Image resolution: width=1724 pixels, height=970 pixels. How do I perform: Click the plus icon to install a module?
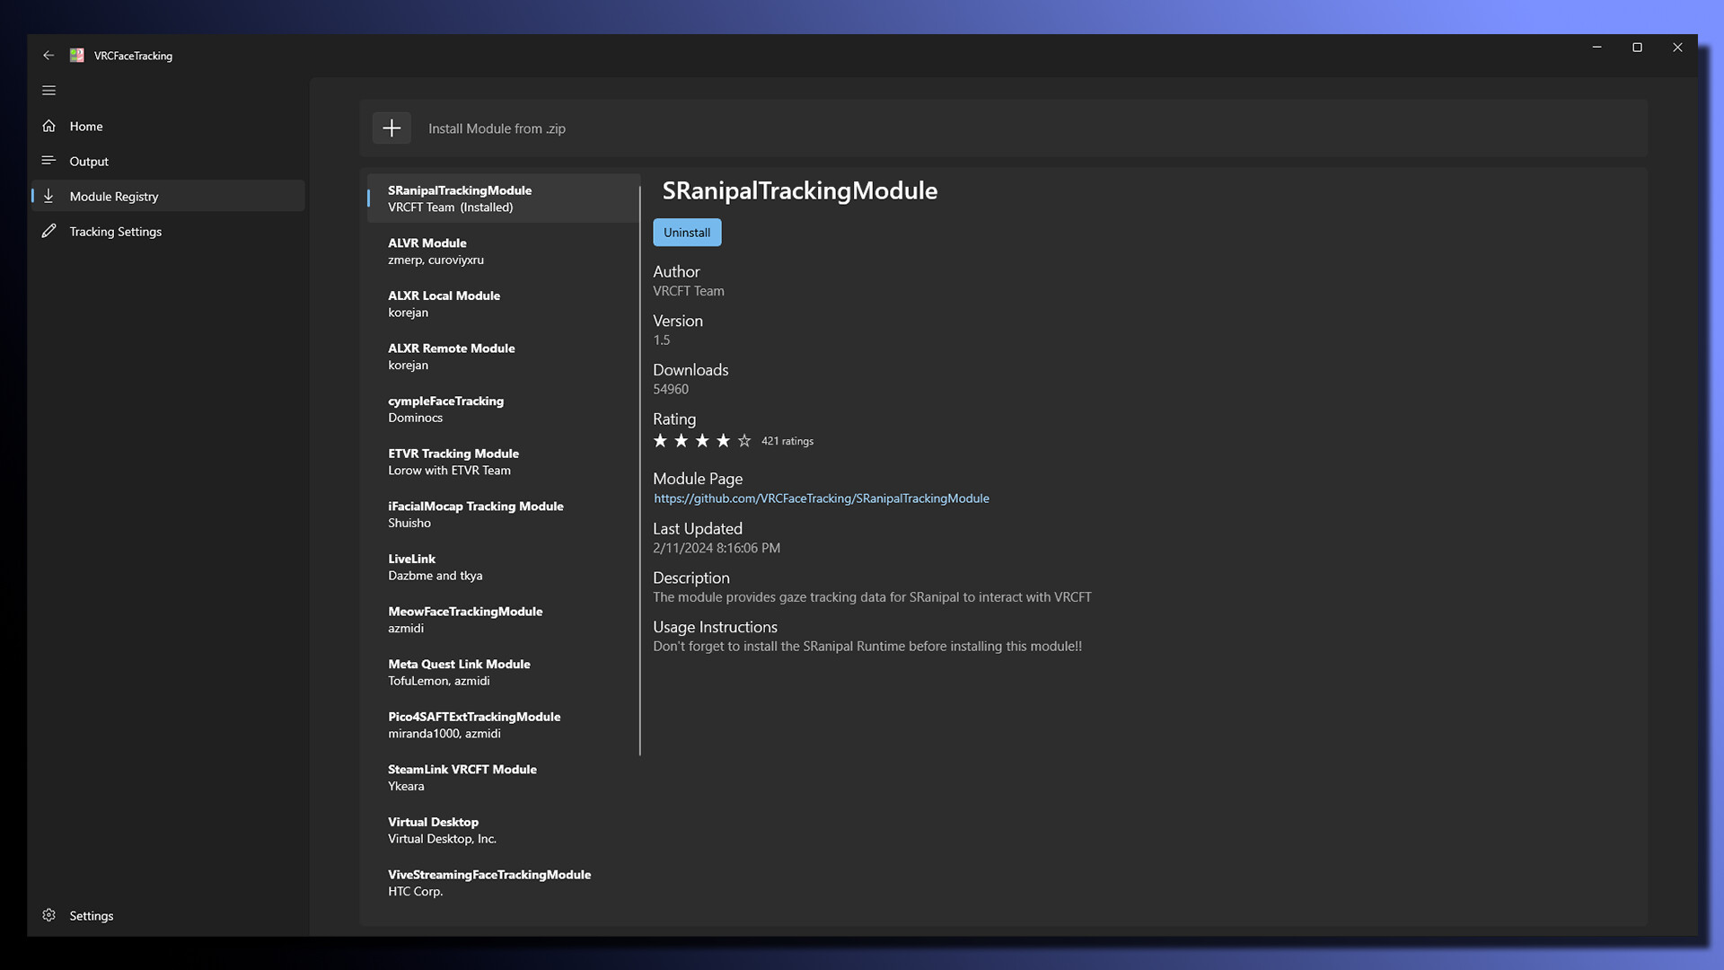(x=391, y=128)
